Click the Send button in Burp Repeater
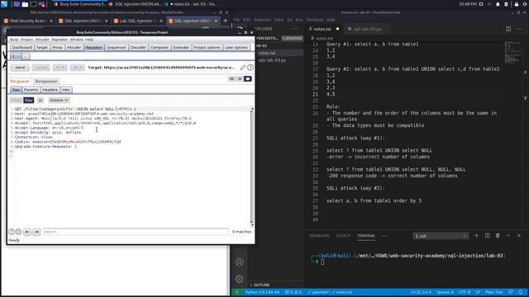This screenshot has height=297, width=529. coord(20,68)
